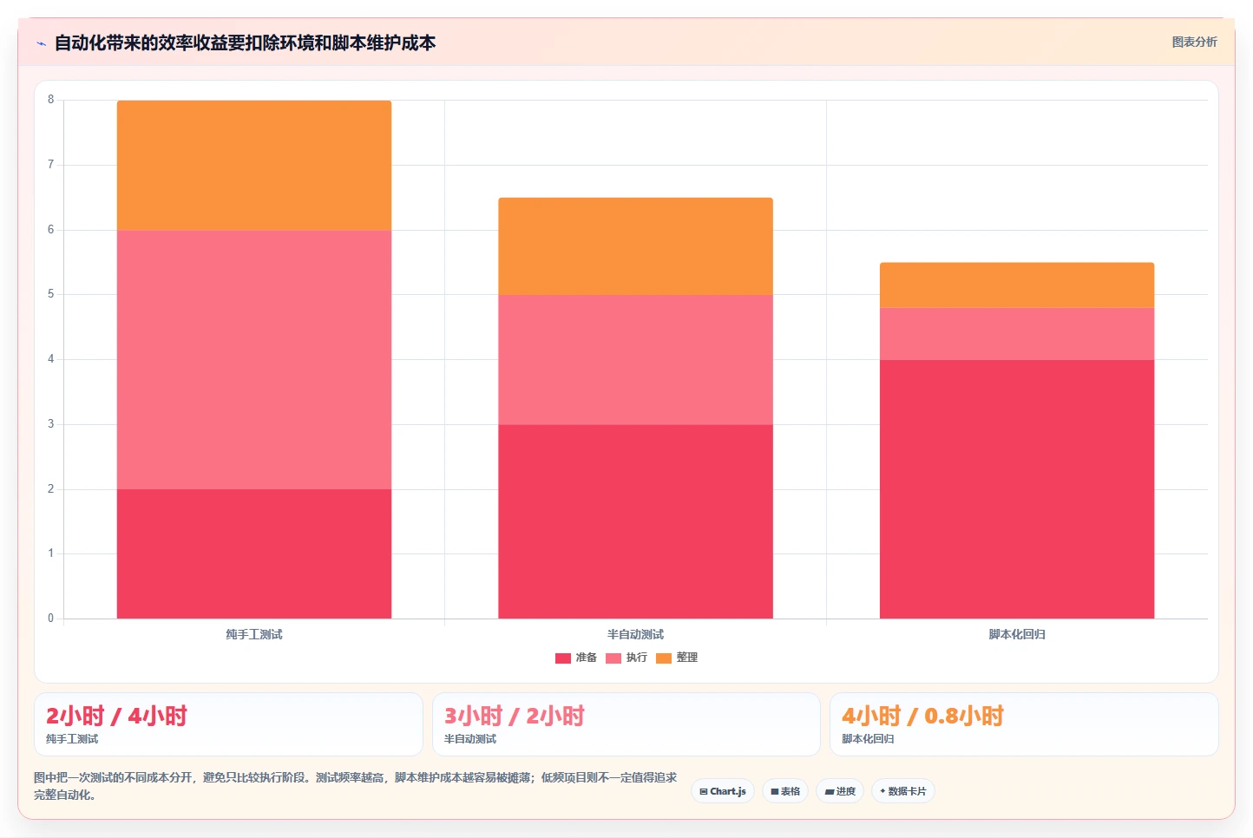Click the 进度 tag pill

(840, 791)
